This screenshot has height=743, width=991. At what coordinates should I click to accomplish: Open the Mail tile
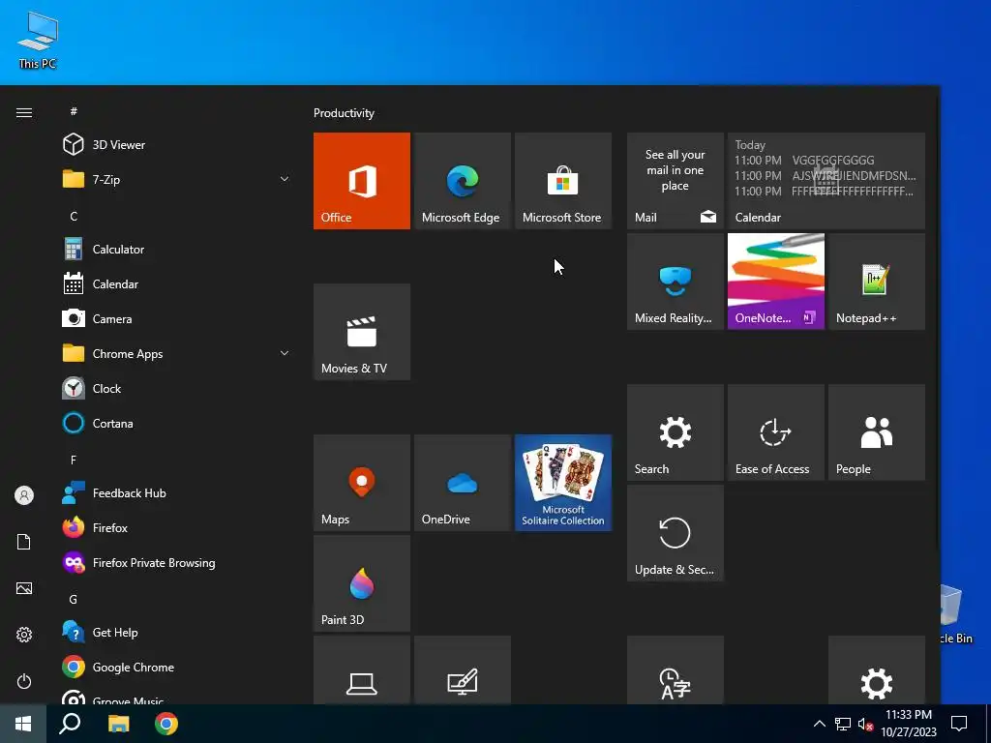pos(675,181)
